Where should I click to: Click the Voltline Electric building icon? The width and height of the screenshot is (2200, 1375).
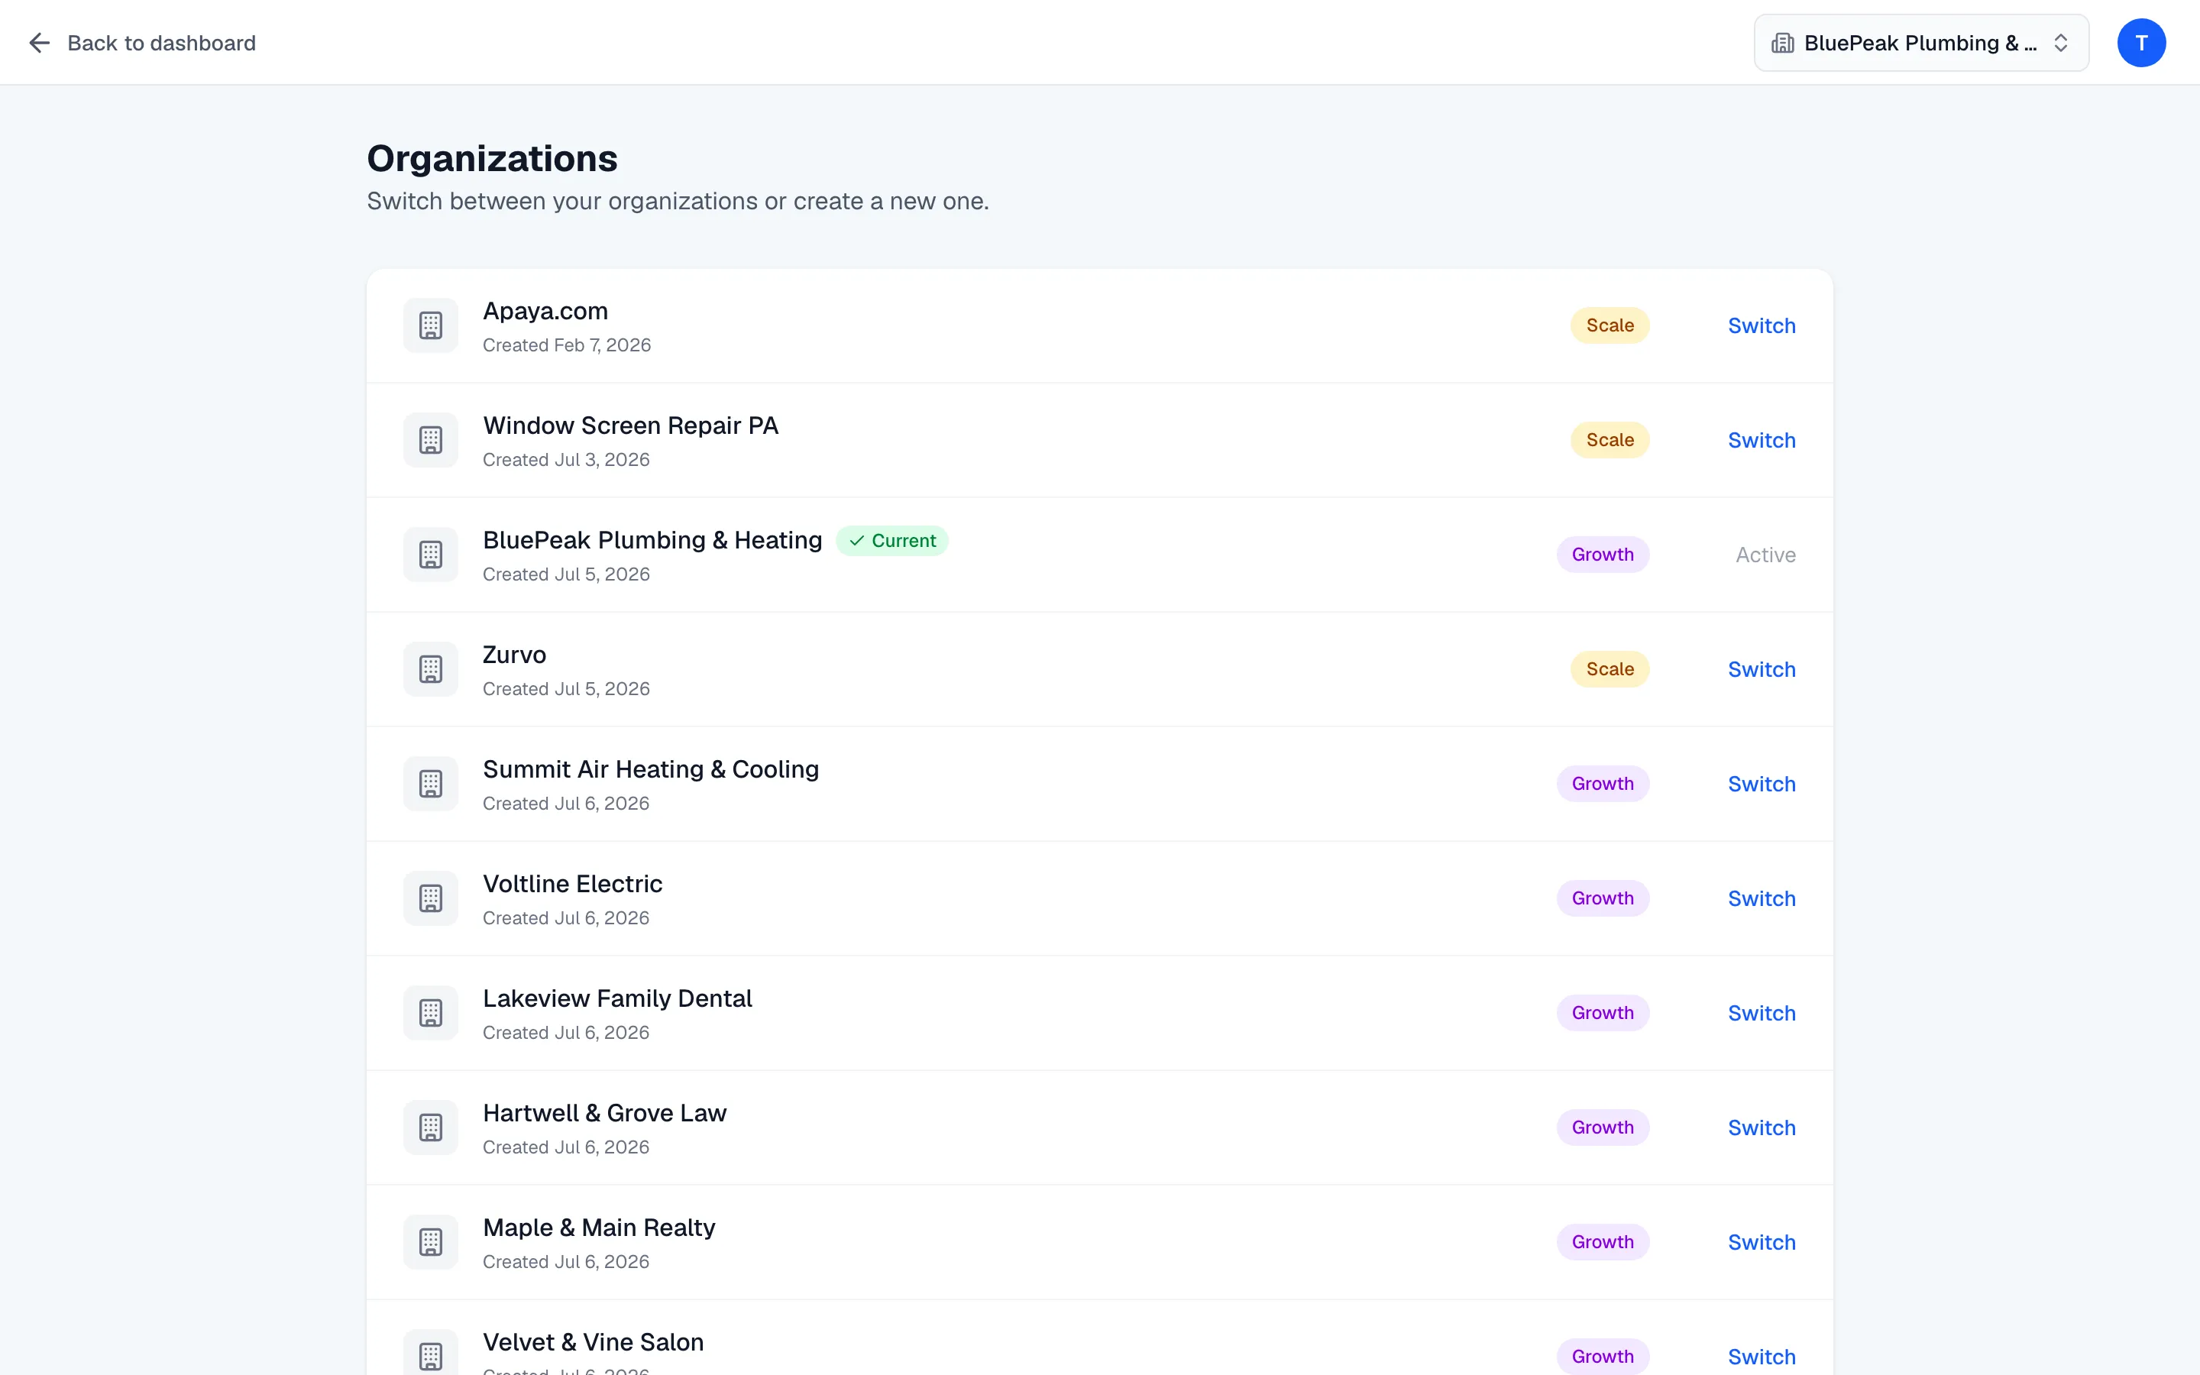[431, 898]
